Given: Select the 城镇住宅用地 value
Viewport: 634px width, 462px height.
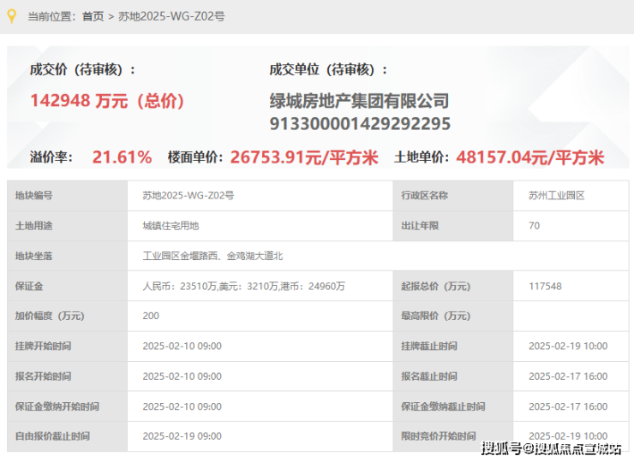Looking at the screenshot, I should coord(170,226).
